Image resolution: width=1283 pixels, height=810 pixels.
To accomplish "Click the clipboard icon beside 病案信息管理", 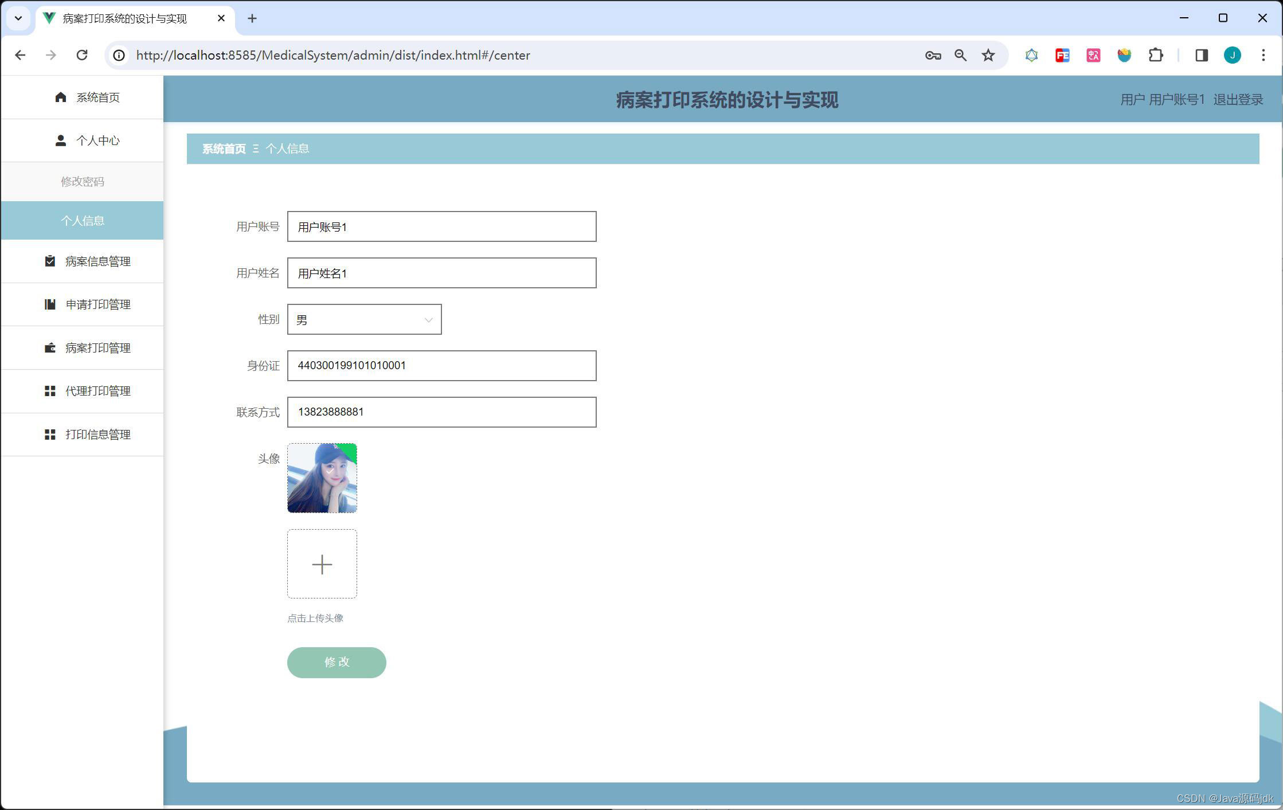I will pos(50,261).
